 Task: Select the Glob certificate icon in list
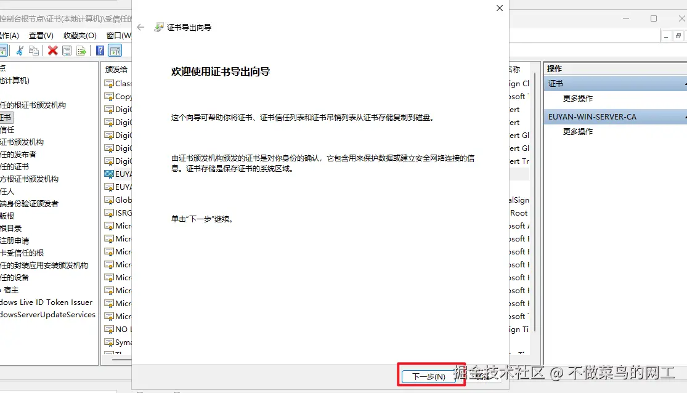pos(109,200)
